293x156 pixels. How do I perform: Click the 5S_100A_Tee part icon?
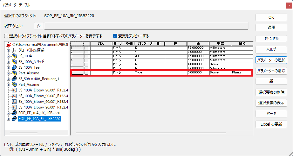[x=14, y=67]
